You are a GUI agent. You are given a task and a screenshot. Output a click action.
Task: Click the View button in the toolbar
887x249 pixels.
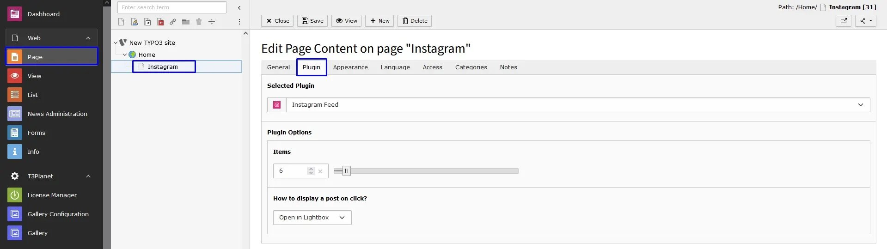[346, 21]
